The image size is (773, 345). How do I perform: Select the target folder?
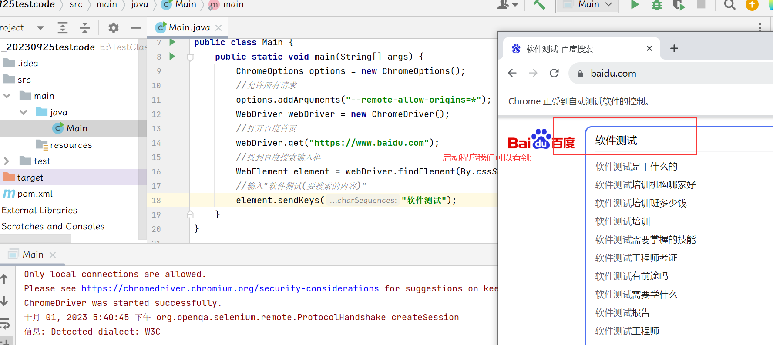24,178
